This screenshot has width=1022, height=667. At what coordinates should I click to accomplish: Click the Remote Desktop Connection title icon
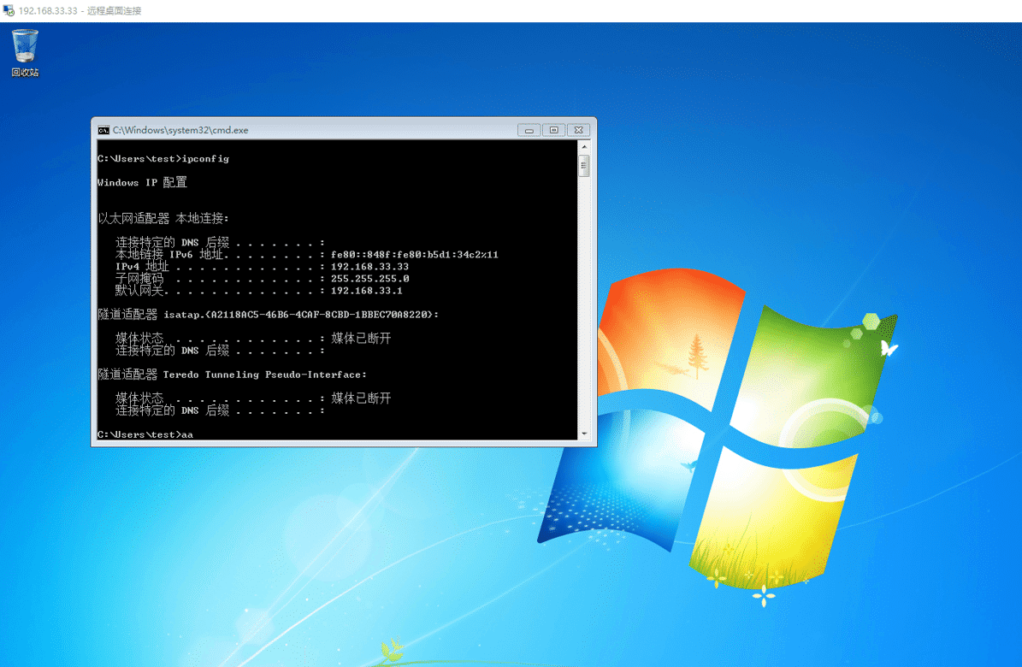pyautogui.click(x=9, y=10)
